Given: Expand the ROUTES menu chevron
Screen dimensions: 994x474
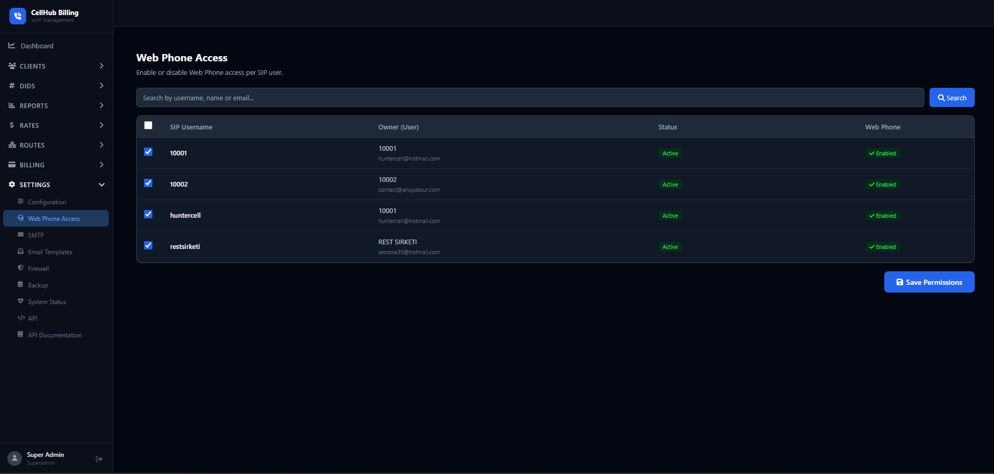Looking at the screenshot, I should click(101, 145).
